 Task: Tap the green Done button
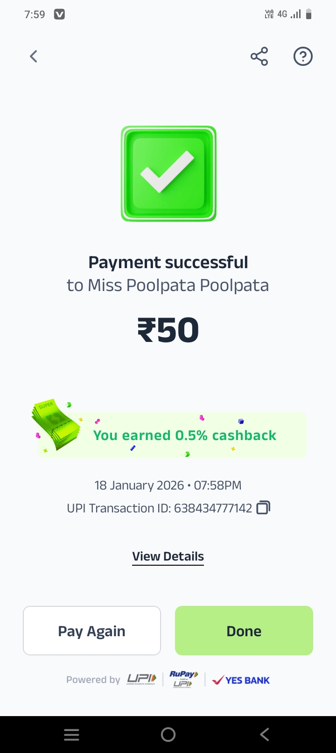coord(244,631)
